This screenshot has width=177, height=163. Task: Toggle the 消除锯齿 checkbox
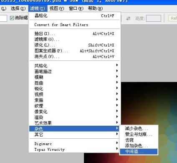(12, 18)
